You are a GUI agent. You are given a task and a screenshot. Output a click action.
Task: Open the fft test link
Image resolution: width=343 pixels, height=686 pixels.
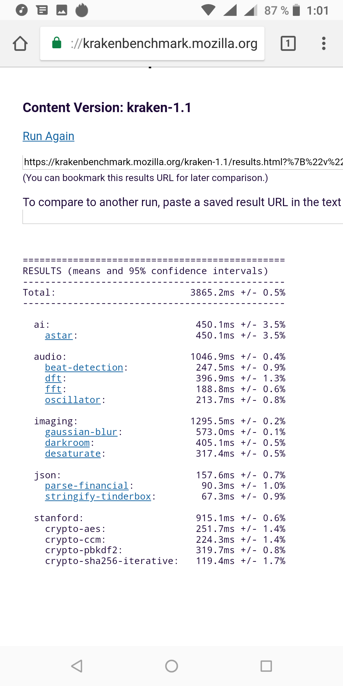pyautogui.click(x=53, y=389)
